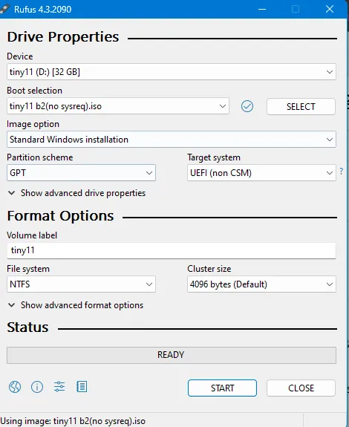Open the Partition scheme GPT dropdown
The image size is (349, 427).
(x=81, y=172)
